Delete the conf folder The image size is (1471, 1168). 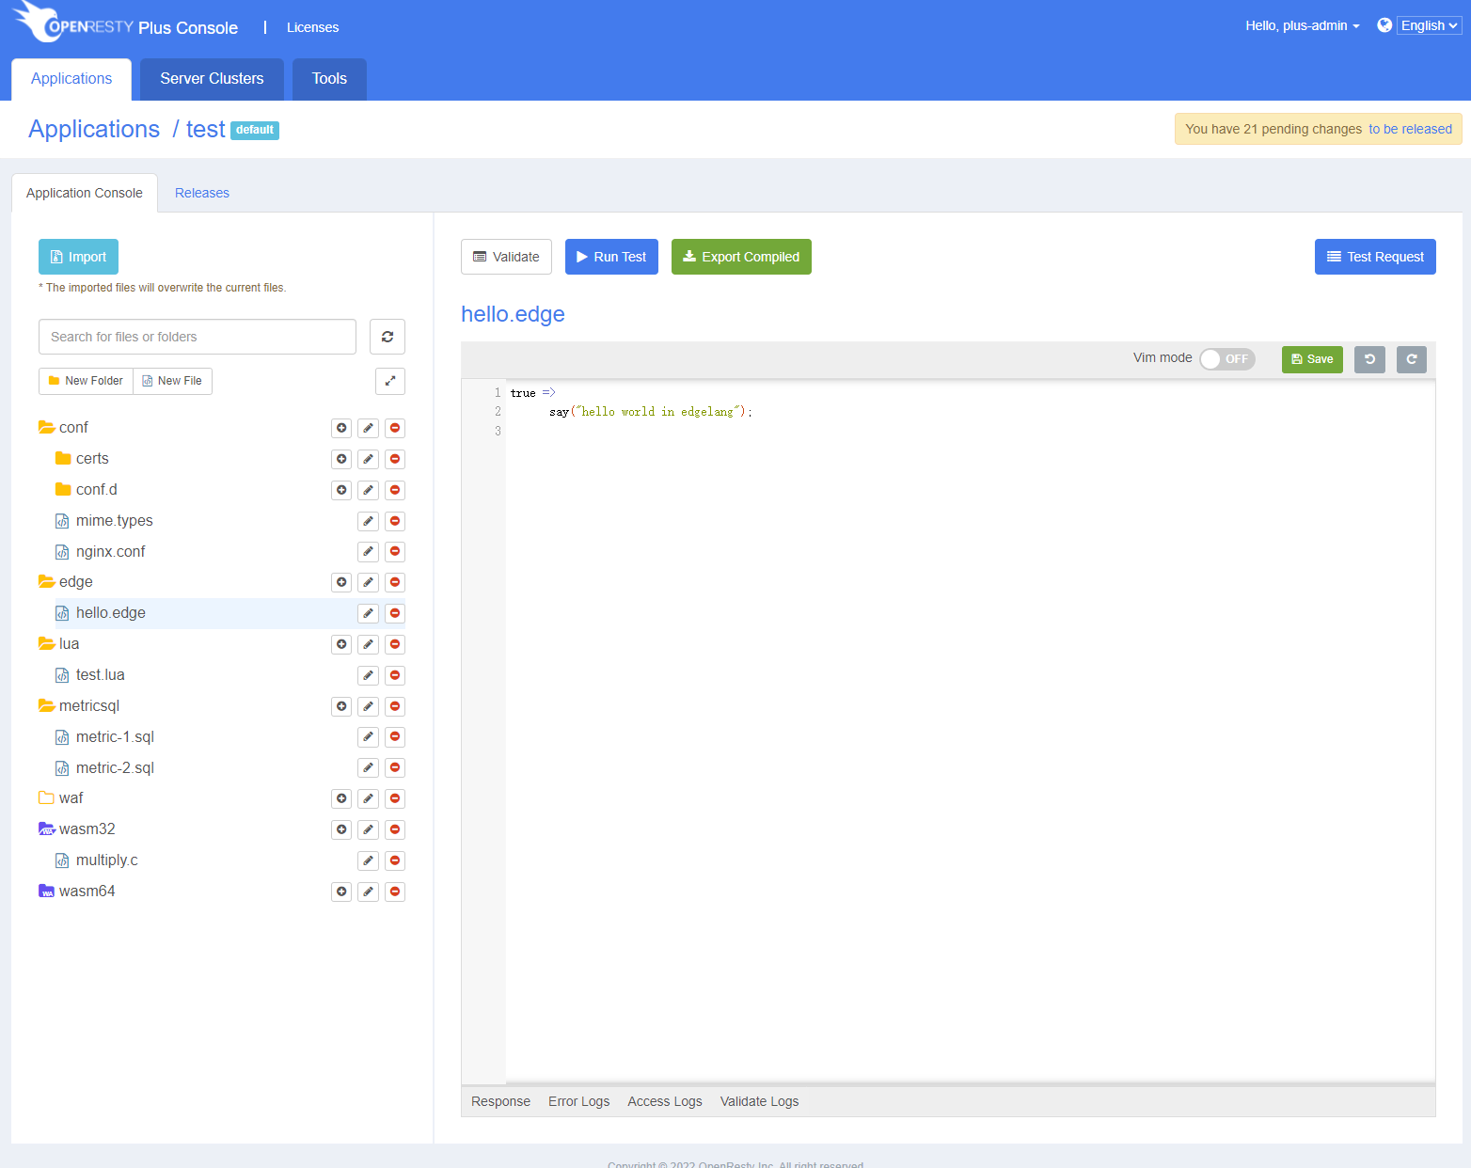395,428
